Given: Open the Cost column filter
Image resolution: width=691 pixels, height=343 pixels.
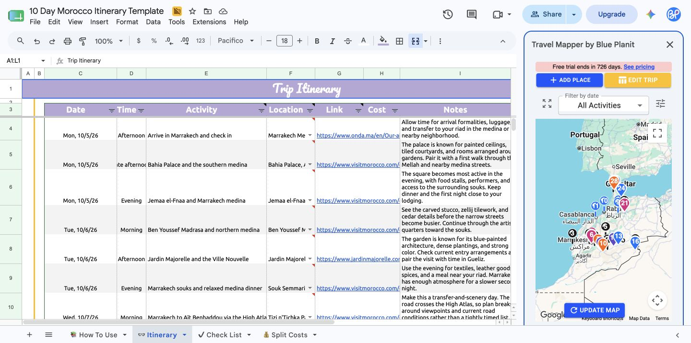Looking at the screenshot, I should 395,110.
